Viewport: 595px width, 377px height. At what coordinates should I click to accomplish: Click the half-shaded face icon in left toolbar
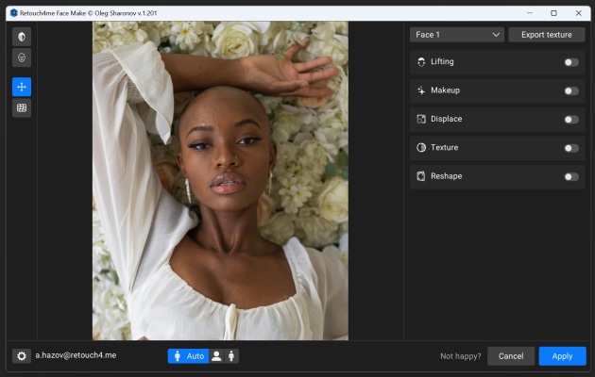[x=22, y=36]
